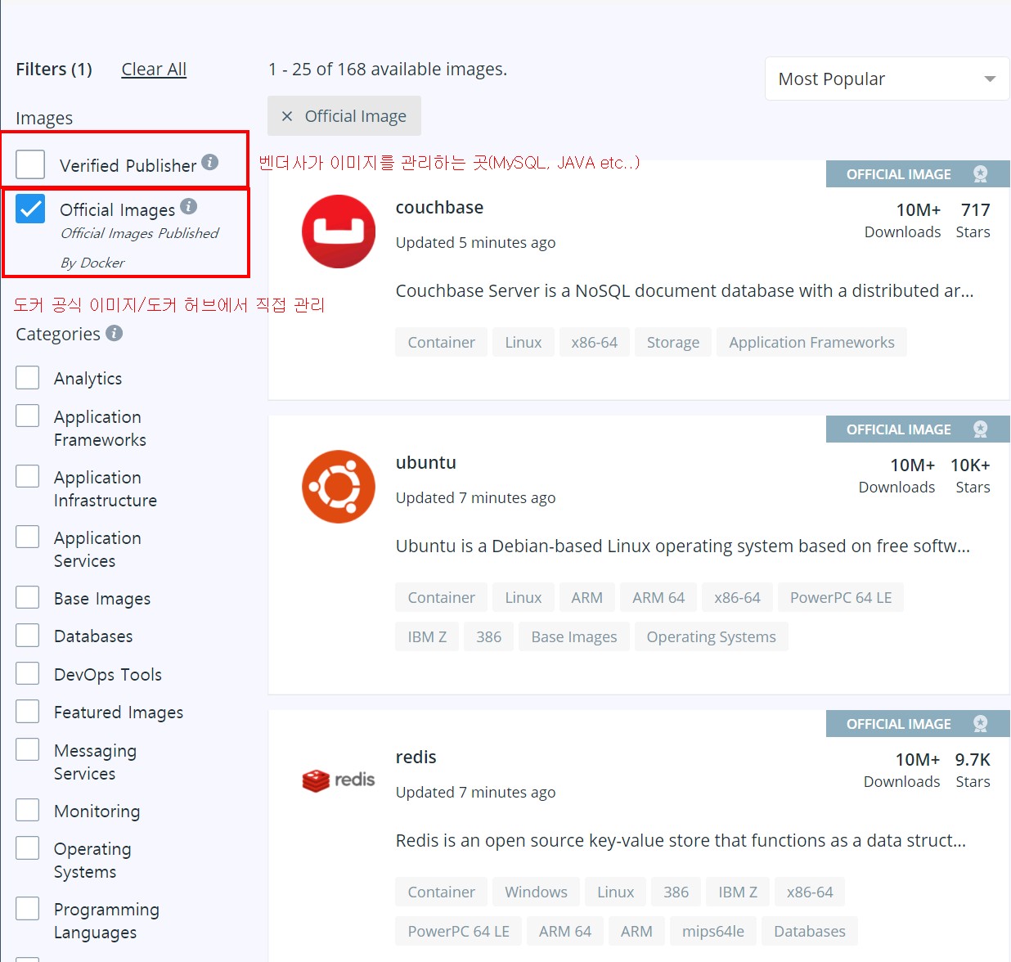The width and height of the screenshot is (1011, 962).
Task: Click the redis logo
Action: 339,780
